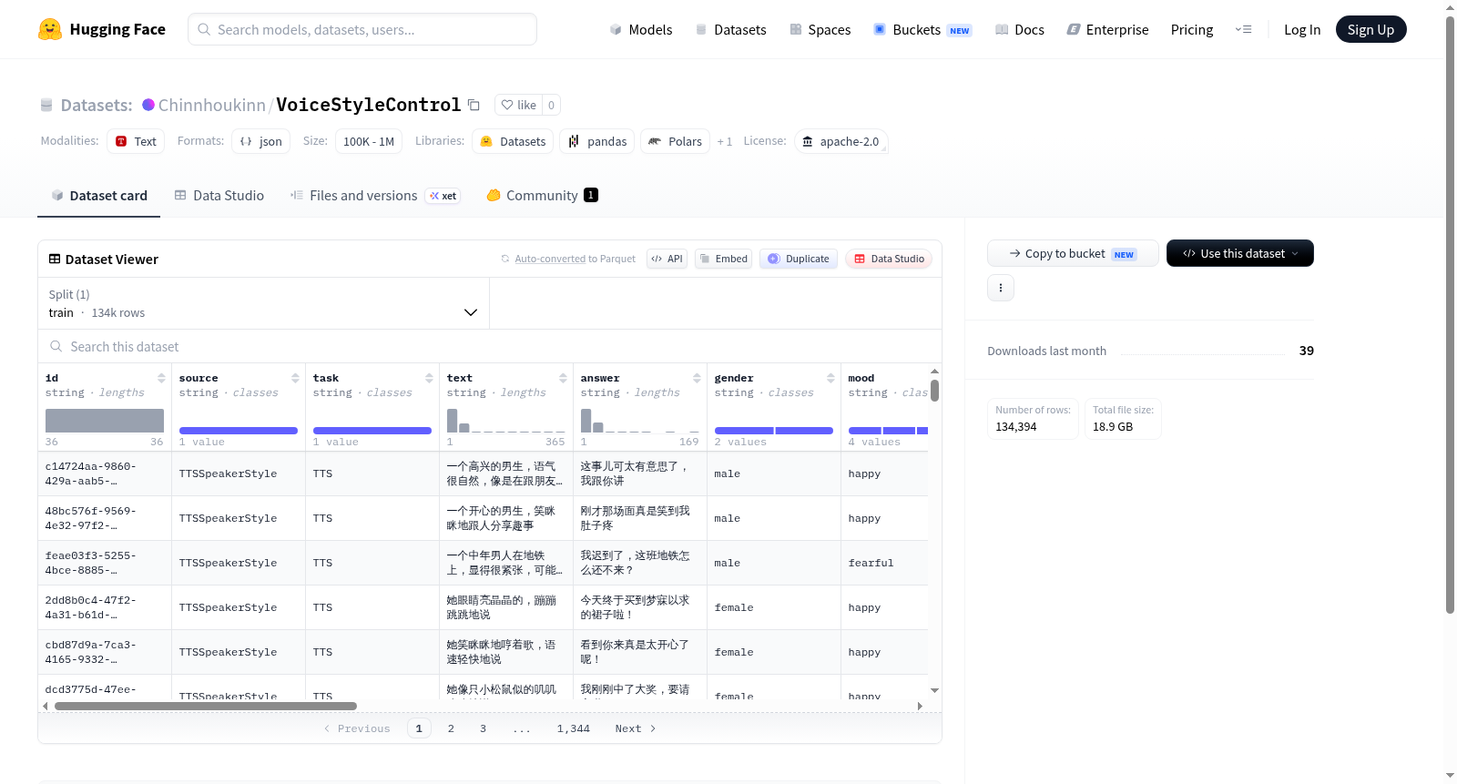This screenshot has height=784, width=1457.
Task: Open the Community tab
Action: pyautogui.click(x=542, y=196)
